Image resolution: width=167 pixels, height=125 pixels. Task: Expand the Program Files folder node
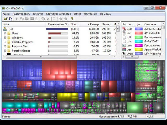click(x=5, y=46)
